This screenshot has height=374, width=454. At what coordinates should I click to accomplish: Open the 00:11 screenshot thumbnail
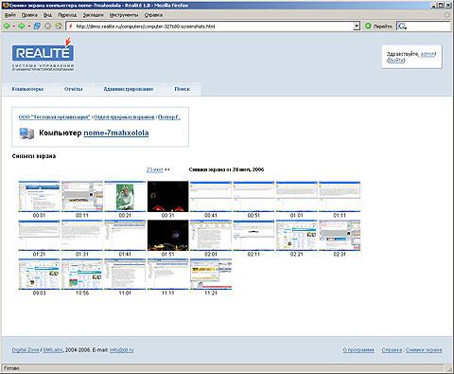(82, 196)
